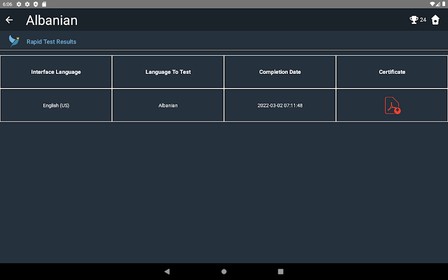
Task: Go to the app home screen icon
Action: (435, 20)
